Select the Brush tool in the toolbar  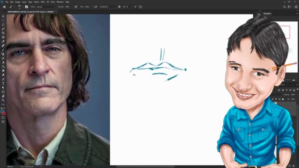pyautogui.click(x=3, y=50)
